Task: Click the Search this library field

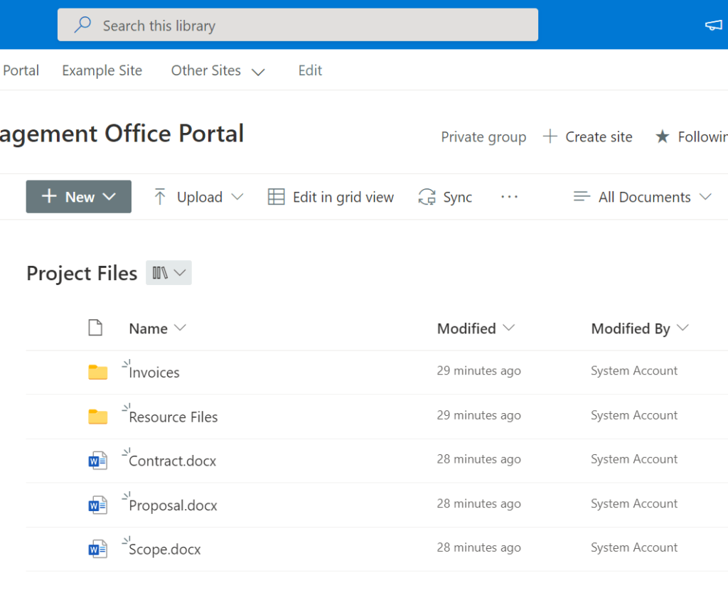Action: click(x=298, y=25)
